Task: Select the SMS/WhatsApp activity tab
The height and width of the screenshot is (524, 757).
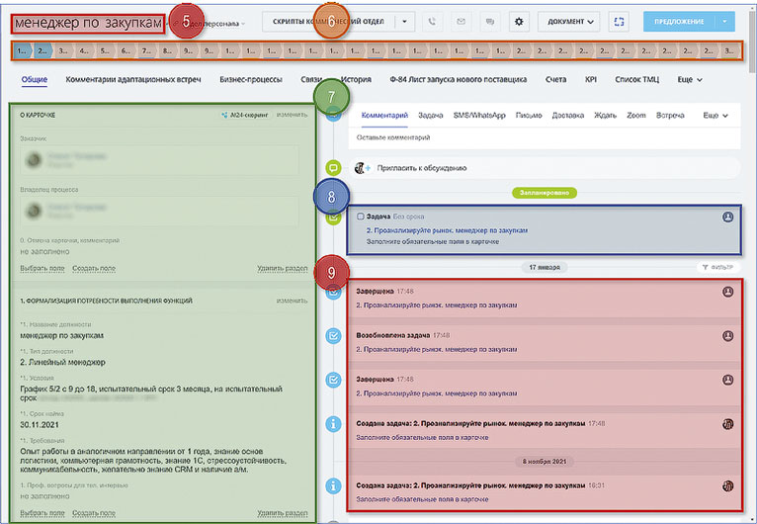Action: [479, 116]
